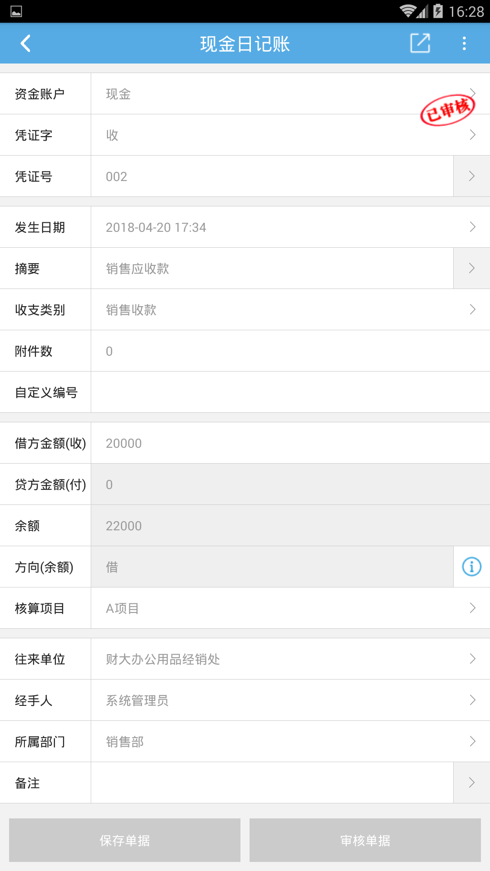
Task: Open the 发生日期 date picker arrow
Action: tap(472, 227)
